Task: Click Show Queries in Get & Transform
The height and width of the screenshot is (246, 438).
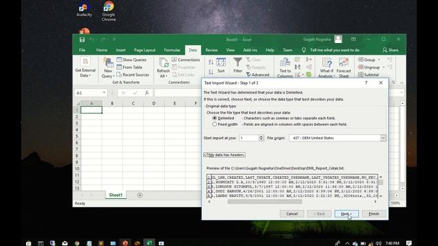Action: (x=131, y=59)
